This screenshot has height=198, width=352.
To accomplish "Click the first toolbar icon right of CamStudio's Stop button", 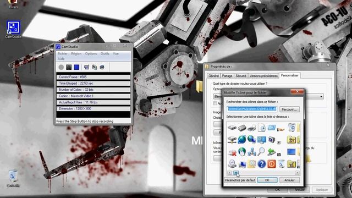I will [86, 67].
